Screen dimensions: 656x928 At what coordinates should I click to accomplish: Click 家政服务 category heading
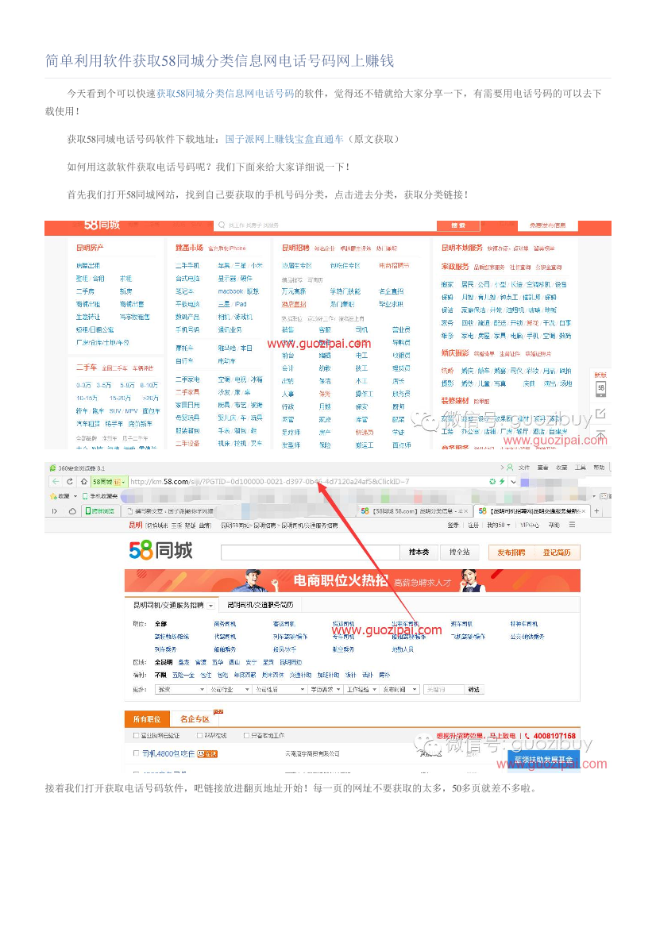click(x=455, y=266)
